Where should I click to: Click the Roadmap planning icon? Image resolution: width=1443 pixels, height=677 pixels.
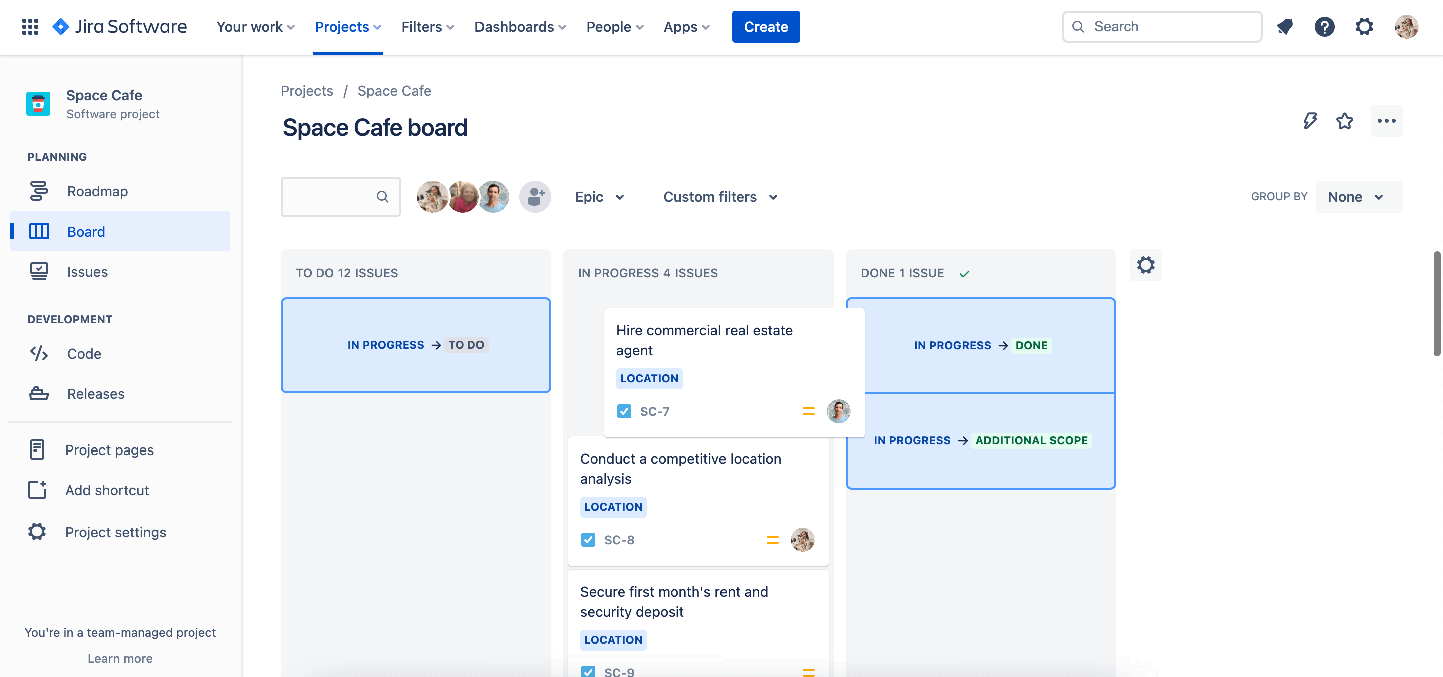coord(39,190)
